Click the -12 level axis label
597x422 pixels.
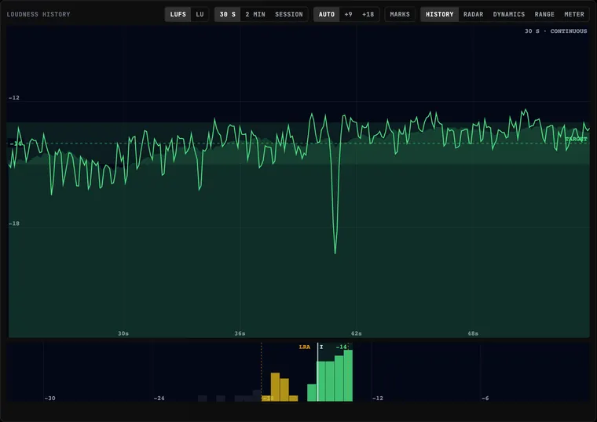click(x=14, y=98)
